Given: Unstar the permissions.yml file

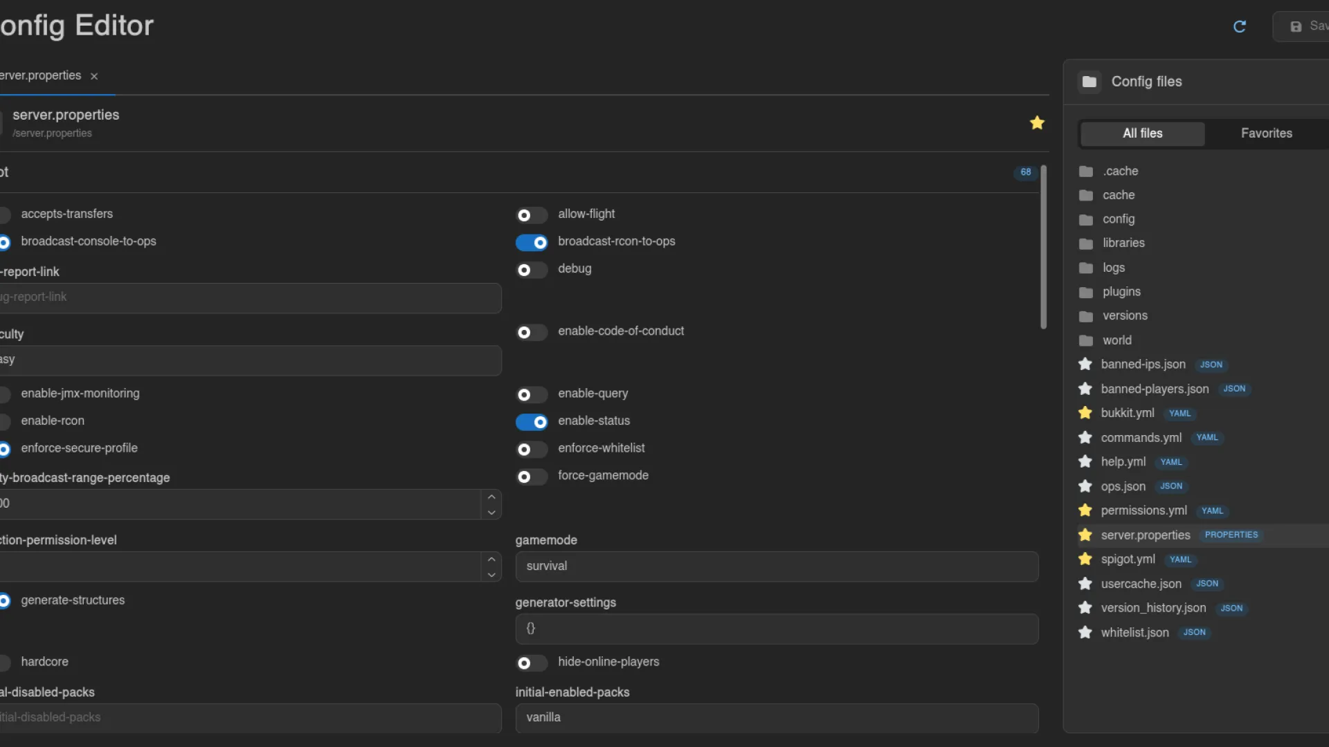Looking at the screenshot, I should point(1085,510).
